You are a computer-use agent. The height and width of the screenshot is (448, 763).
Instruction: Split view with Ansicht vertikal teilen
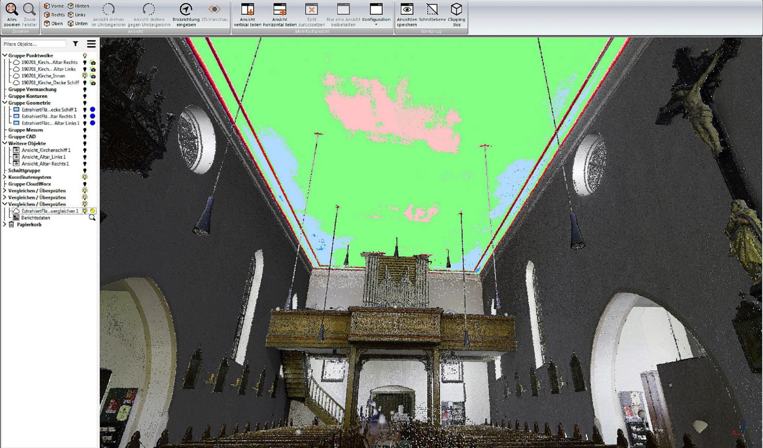tap(247, 10)
